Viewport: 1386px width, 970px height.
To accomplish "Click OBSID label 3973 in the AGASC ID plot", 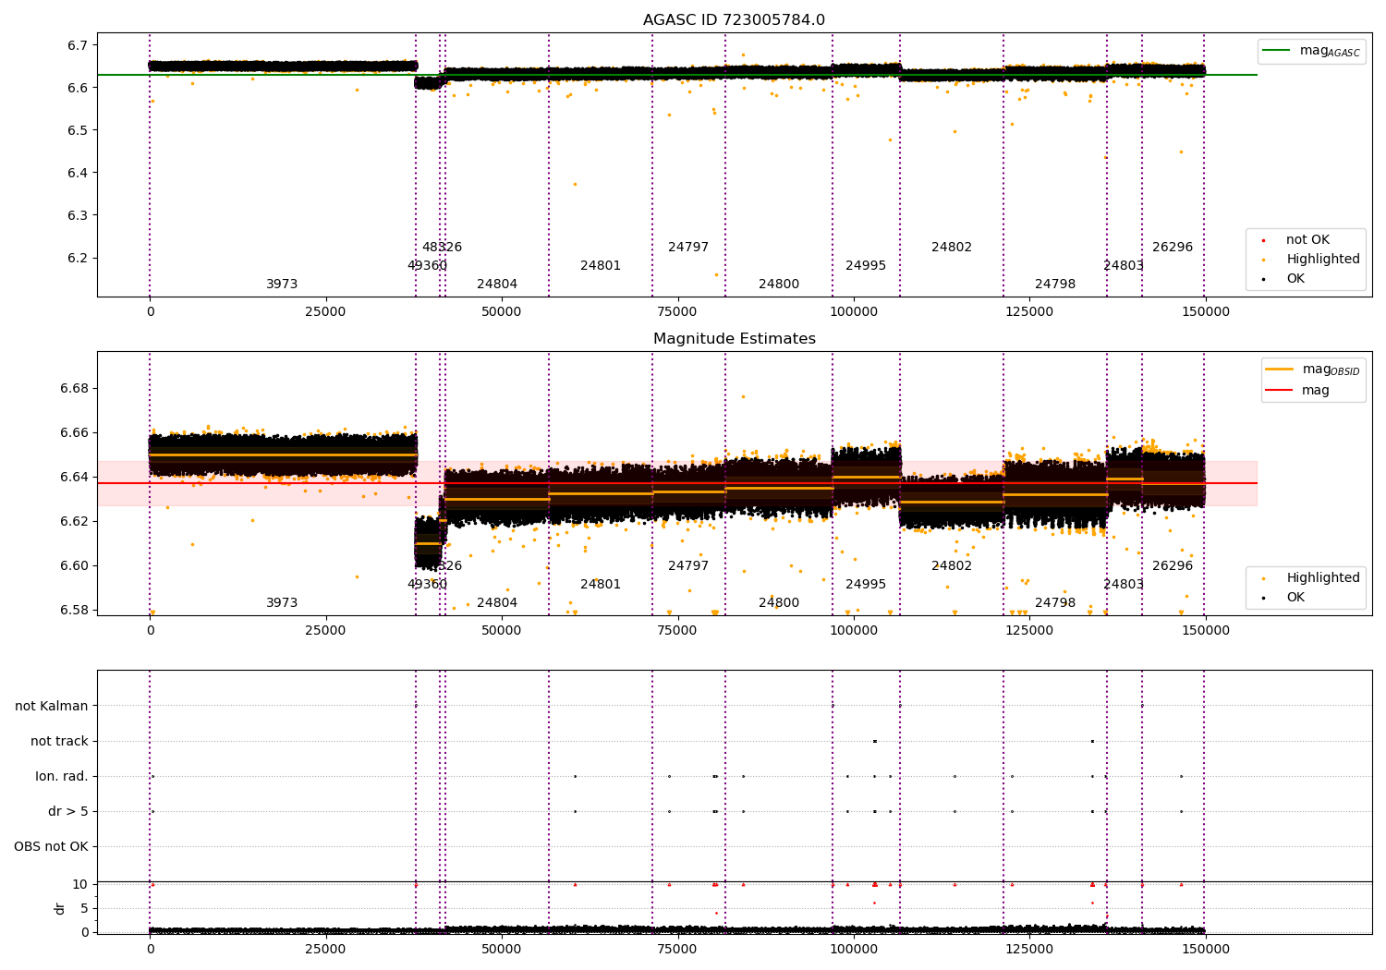I will 282,285.
